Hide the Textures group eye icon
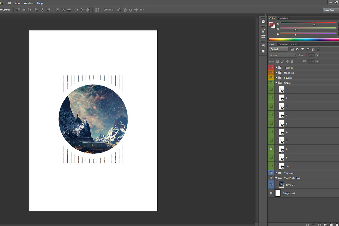Image resolution: width=339 pixels, height=226 pixels. [271, 68]
